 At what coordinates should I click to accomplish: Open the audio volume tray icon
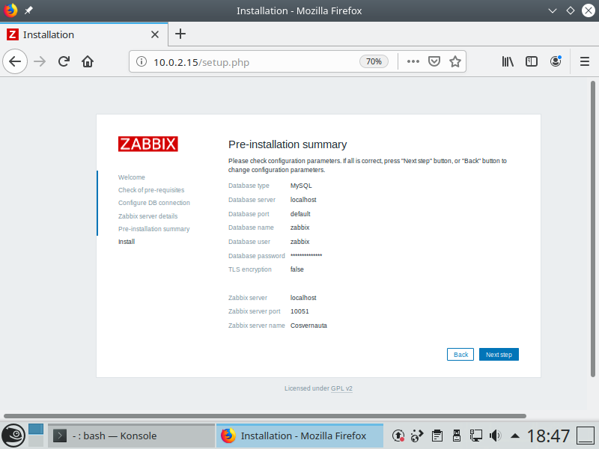pyautogui.click(x=496, y=436)
